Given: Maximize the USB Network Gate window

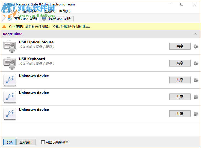Looking at the screenshot, I should coord(182,4).
